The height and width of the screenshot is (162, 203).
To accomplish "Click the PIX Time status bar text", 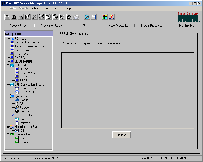I will [160, 158].
